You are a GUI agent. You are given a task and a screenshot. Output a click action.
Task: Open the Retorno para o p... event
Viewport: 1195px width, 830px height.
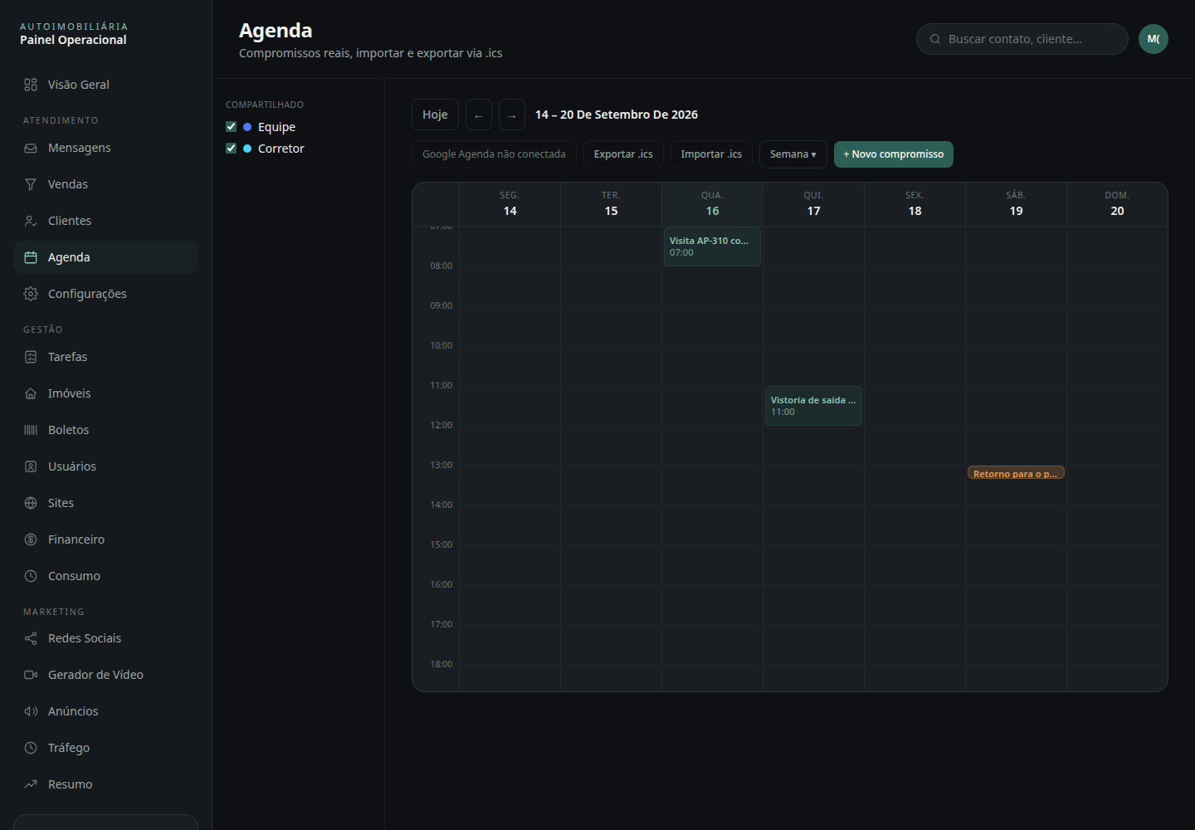(x=1016, y=473)
